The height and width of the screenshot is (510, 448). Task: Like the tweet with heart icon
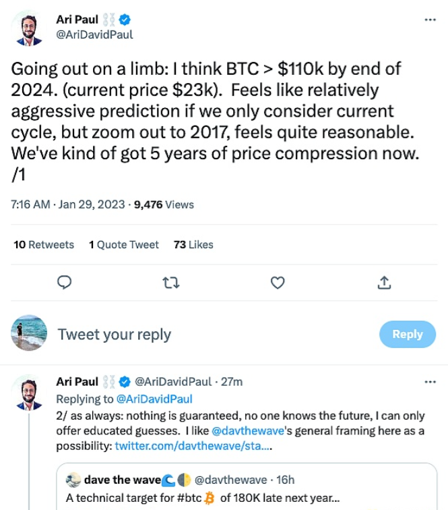pos(278,283)
